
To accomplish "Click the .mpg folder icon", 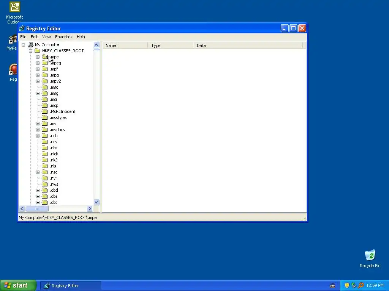I will 45,75.
